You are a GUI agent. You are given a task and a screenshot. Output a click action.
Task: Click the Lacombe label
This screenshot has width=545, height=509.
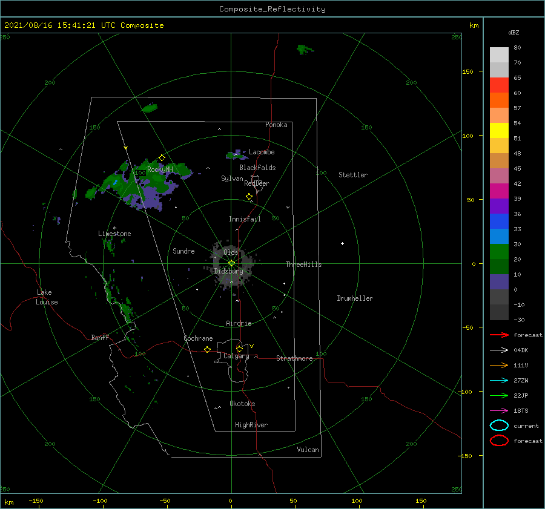pyautogui.click(x=262, y=152)
